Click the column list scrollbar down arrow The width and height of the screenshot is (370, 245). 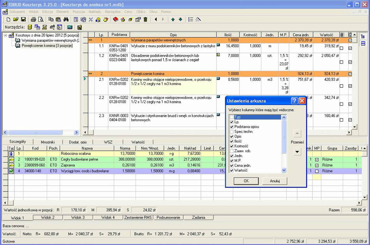pyautogui.click(x=284, y=170)
